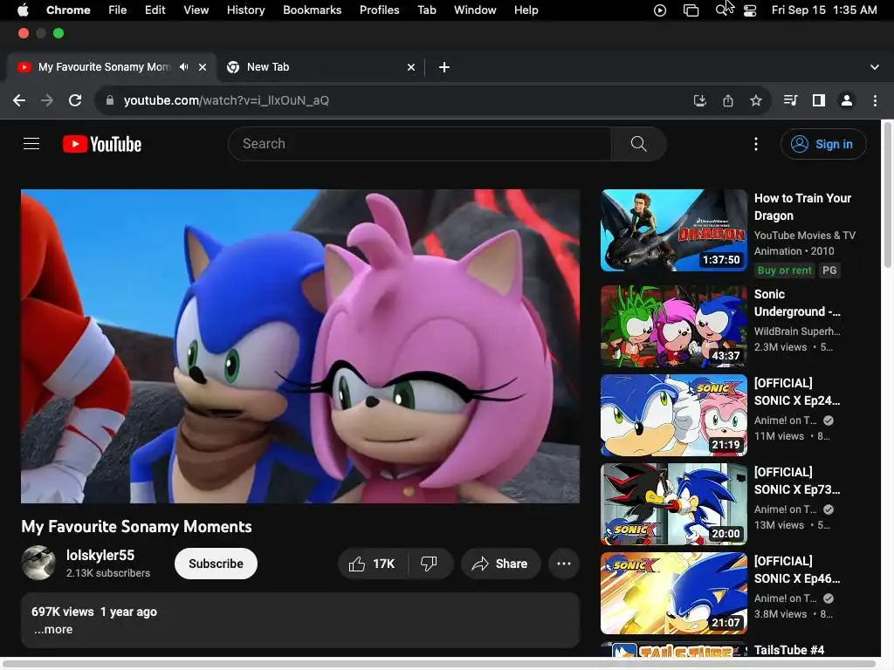Click the install app icon in address bar
Screen dimensions: 894x670
pos(699,100)
